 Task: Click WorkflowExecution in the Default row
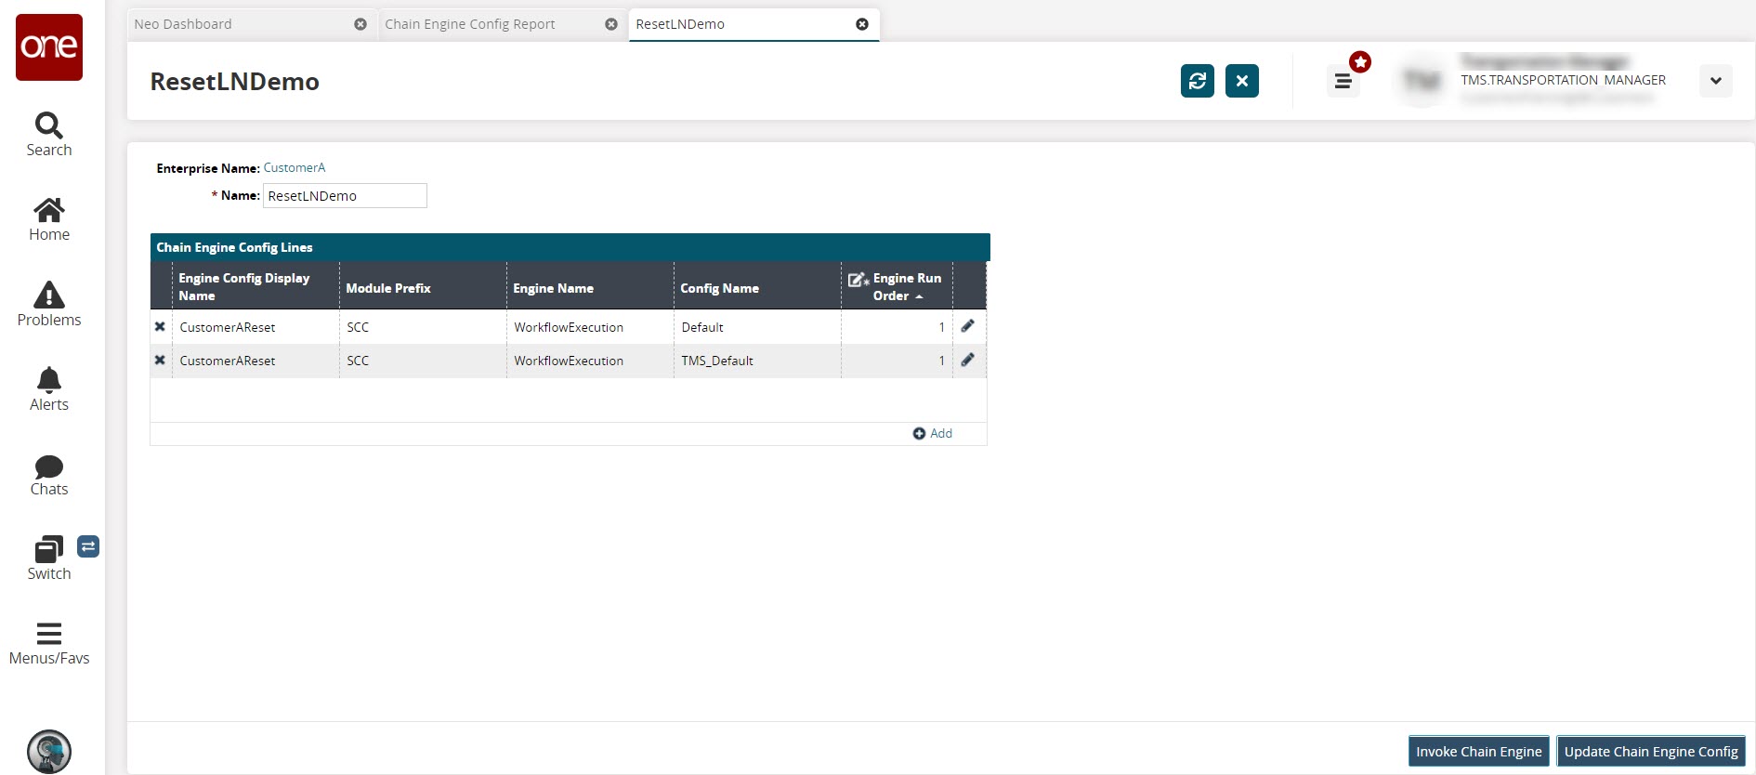click(x=569, y=327)
